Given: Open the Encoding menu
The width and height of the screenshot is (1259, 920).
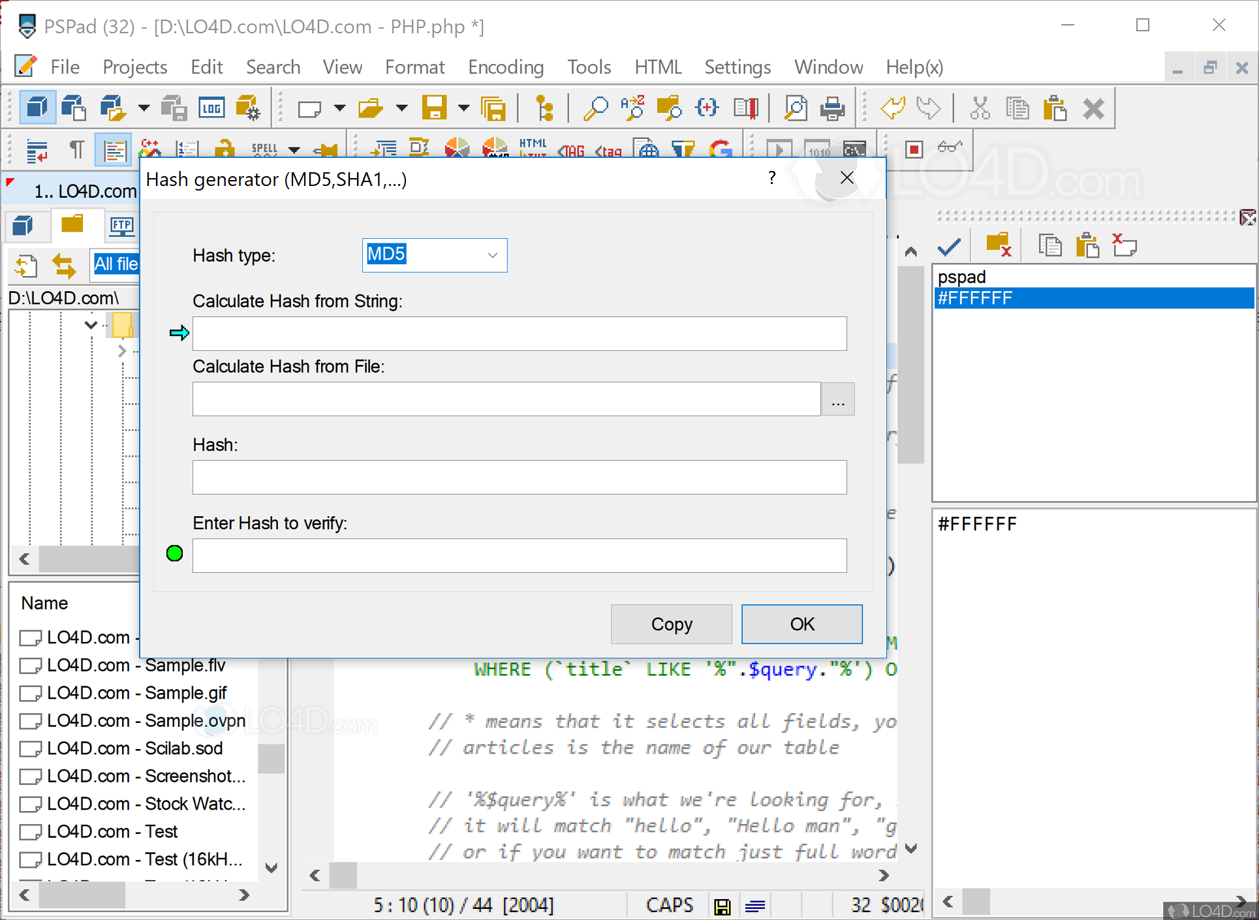Looking at the screenshot, I should tap(506, 67).
